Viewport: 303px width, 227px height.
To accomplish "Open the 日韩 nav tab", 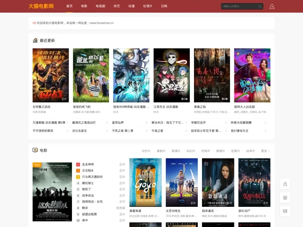I will click(164, 6).
